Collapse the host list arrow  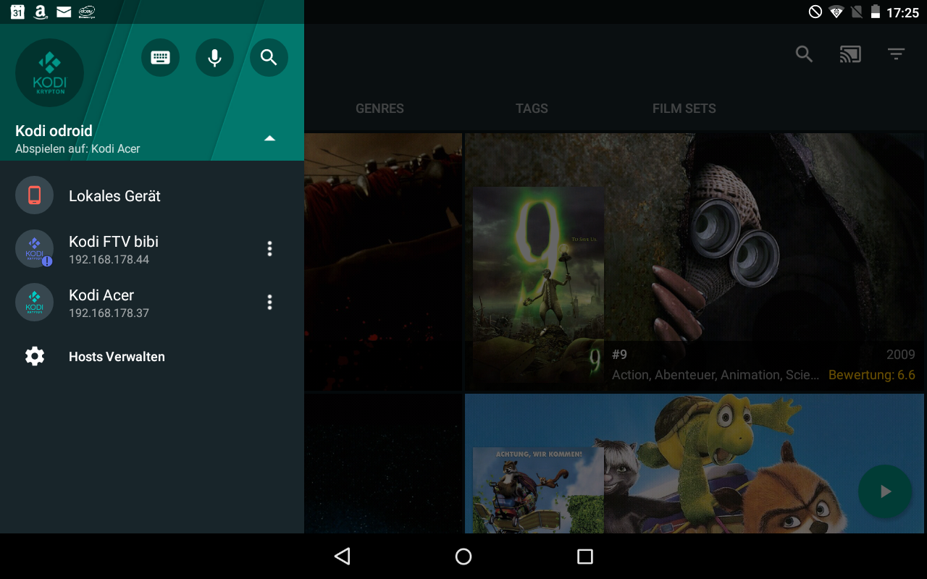(269, 138)
